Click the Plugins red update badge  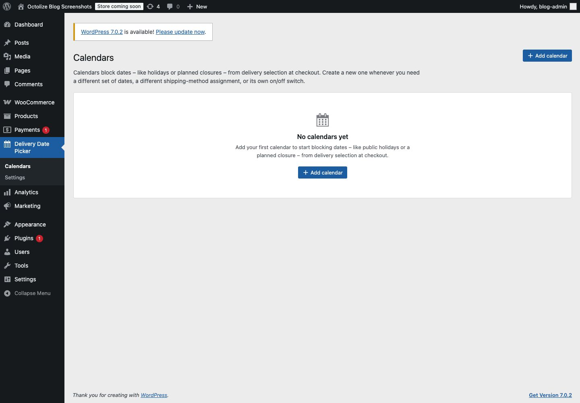(39, 238)
